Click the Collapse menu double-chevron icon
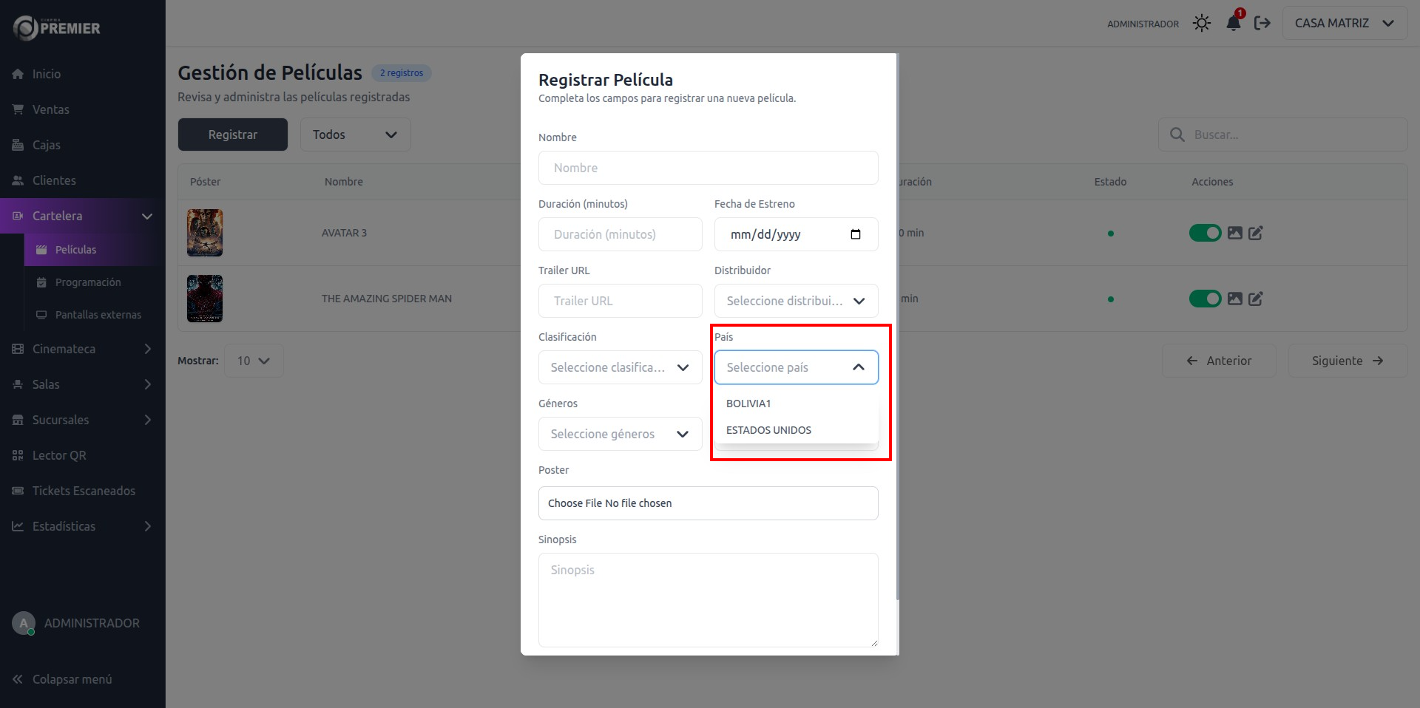 [x=18, y=679]
